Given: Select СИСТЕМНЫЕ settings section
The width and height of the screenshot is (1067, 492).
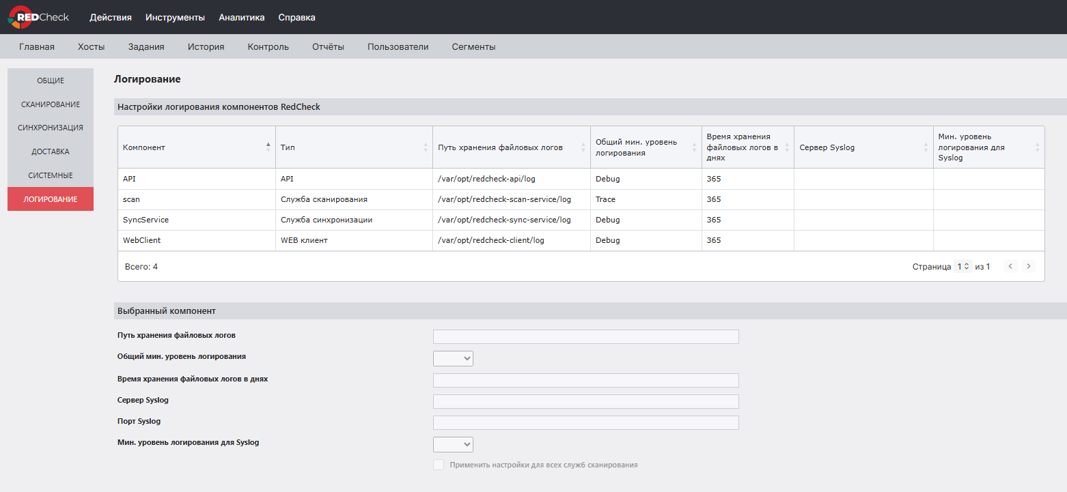Looking at the screenshot, I should coord(51,175).
